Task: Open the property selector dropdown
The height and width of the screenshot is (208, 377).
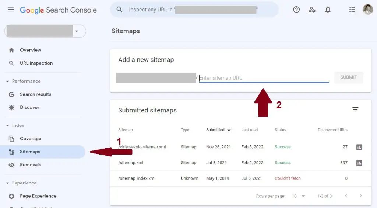Action: pyautogui.click(x=45, y=31)
